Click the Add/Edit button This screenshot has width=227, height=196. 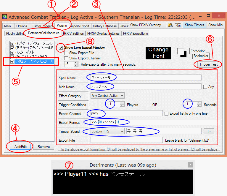(20, 147)
